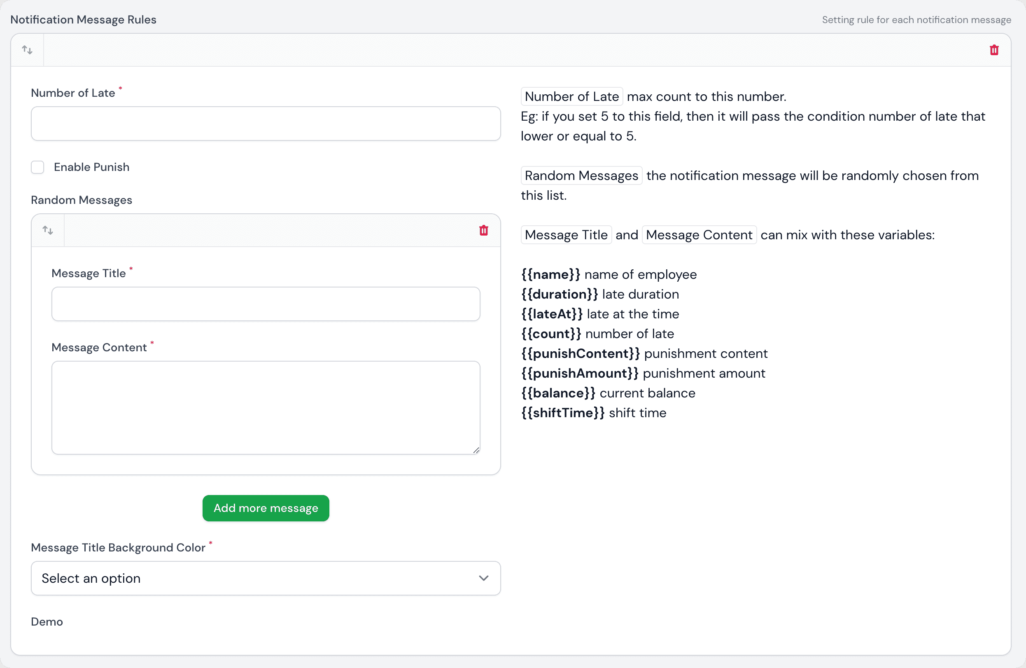This screenshot has height=668, width=1026.
Task: Click the Number of Late field label
Action: tap(73, 93)
